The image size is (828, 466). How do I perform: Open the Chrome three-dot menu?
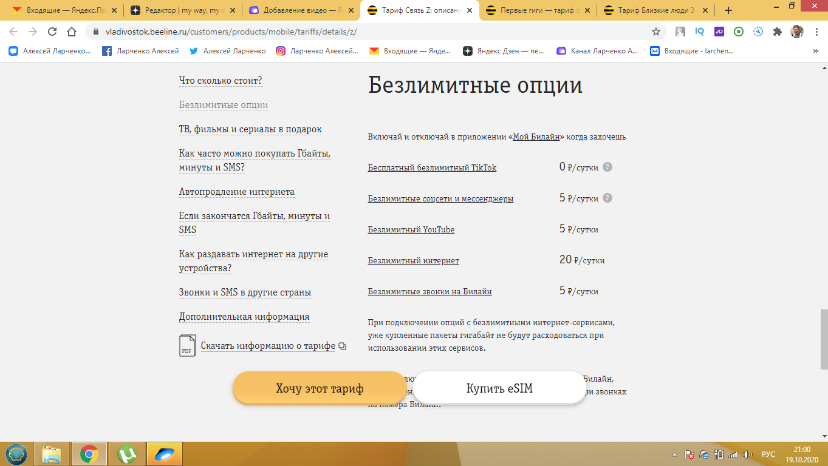point(815,32)
